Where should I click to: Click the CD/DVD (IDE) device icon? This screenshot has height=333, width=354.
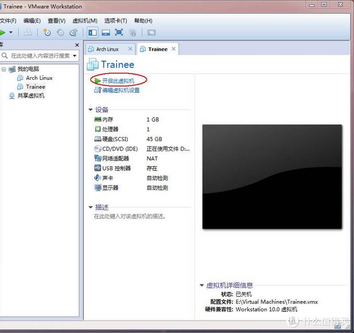tap(97, 149)
